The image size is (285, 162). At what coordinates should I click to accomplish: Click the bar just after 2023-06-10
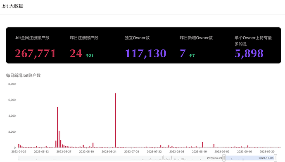(93, 145)
